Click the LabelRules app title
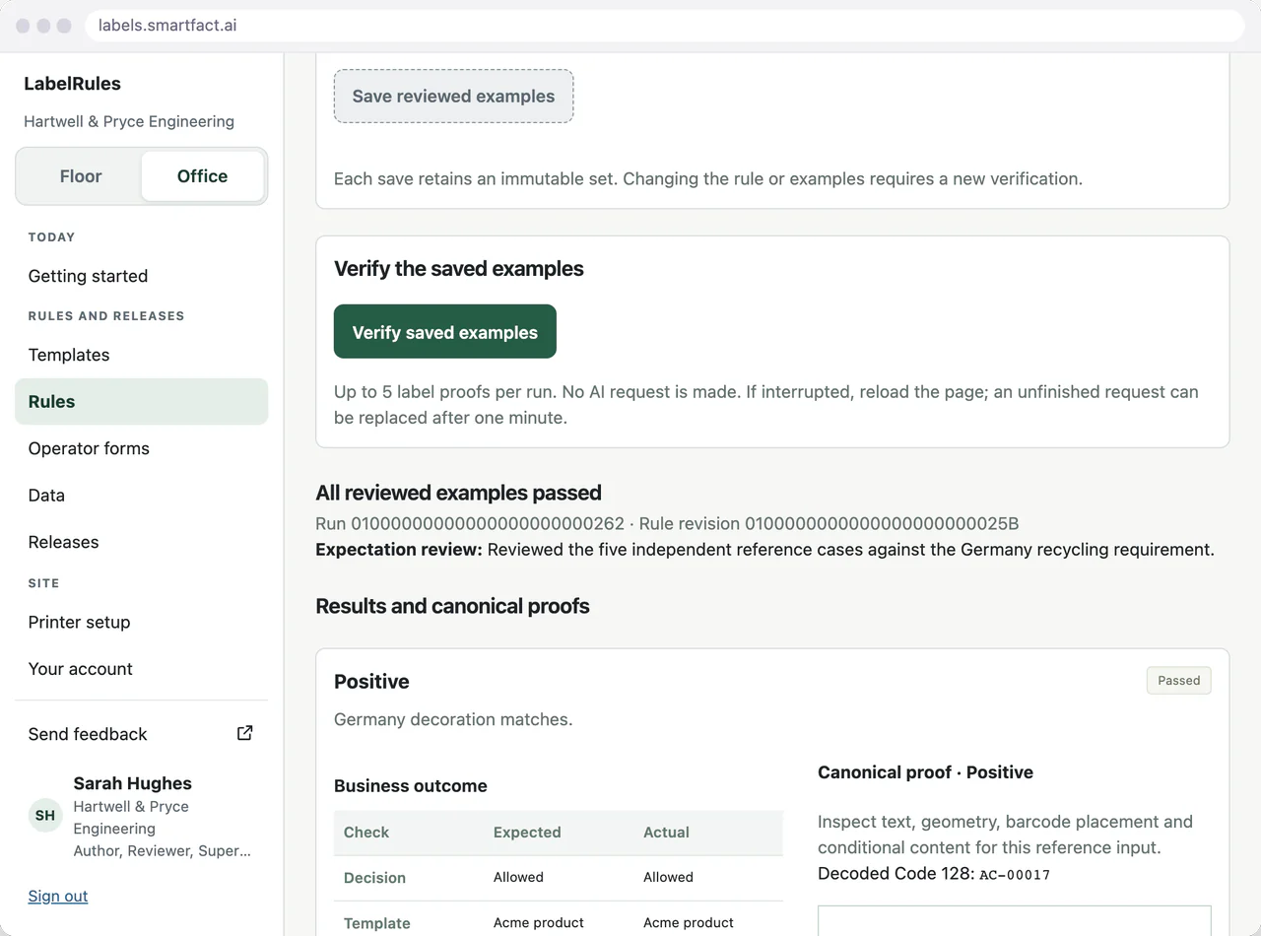The width and height of the screenshot is (1261, 936). 72,84
